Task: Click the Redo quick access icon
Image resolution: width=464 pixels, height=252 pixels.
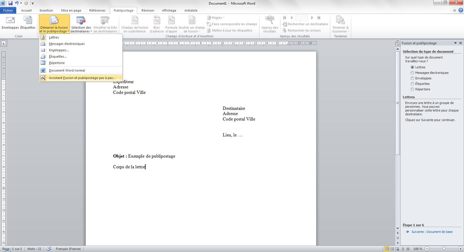Action: 26,3
